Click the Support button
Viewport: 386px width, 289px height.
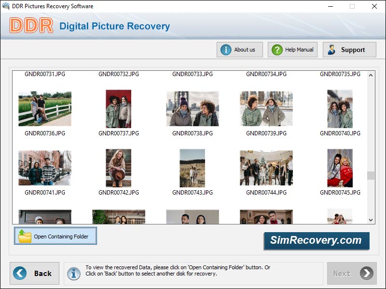tap(349, 50)
